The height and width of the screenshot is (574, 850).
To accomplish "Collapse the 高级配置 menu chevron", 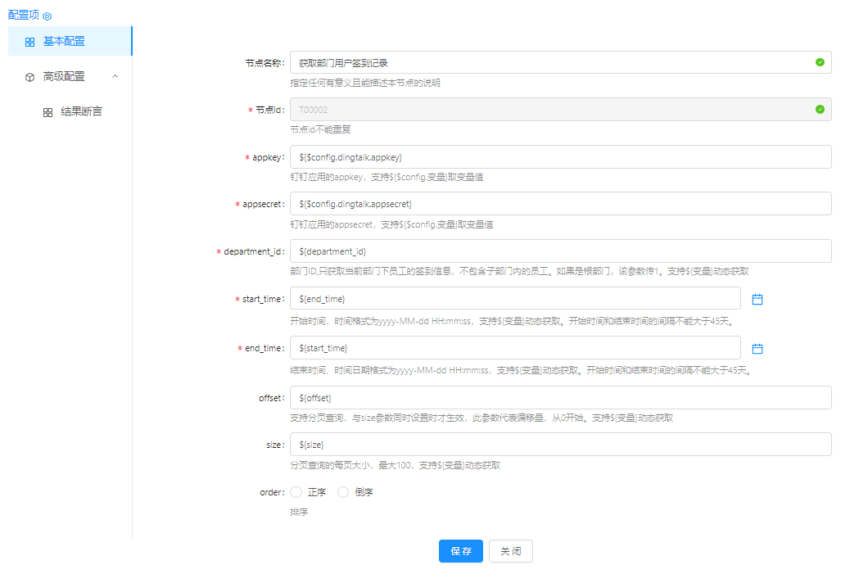I will [115, 76].
